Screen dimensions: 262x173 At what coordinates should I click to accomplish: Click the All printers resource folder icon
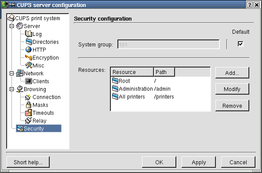(115, 97)
